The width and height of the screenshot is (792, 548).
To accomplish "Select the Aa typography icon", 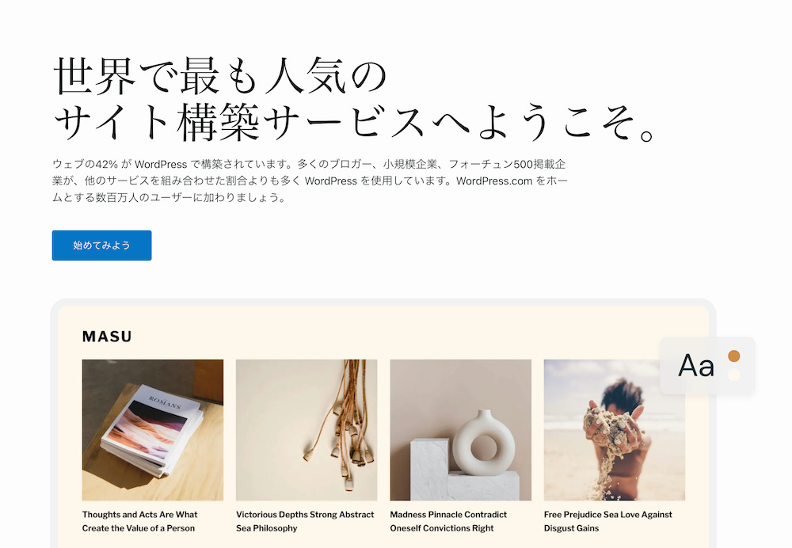I will 696,366.
